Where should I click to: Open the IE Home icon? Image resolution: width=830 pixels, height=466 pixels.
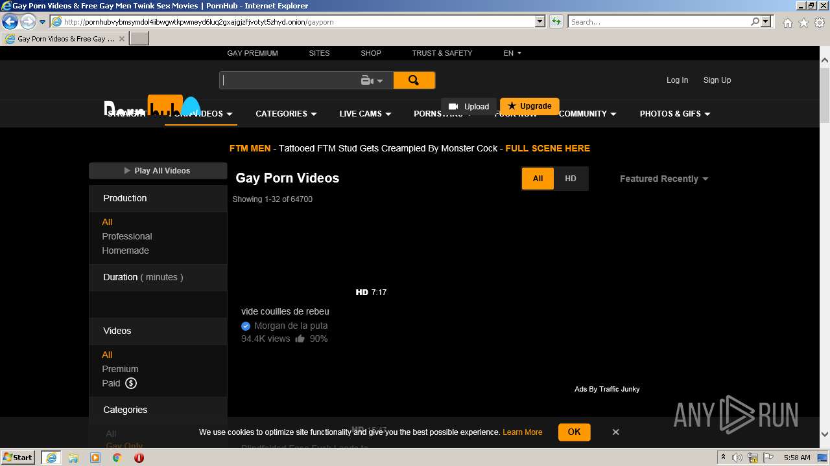point(787,23)
